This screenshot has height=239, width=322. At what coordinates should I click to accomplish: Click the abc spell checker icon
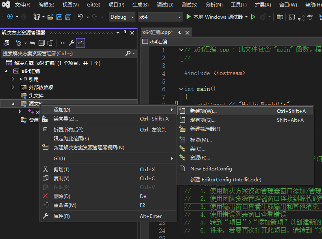pyautogui.click(x=310, y=17)
